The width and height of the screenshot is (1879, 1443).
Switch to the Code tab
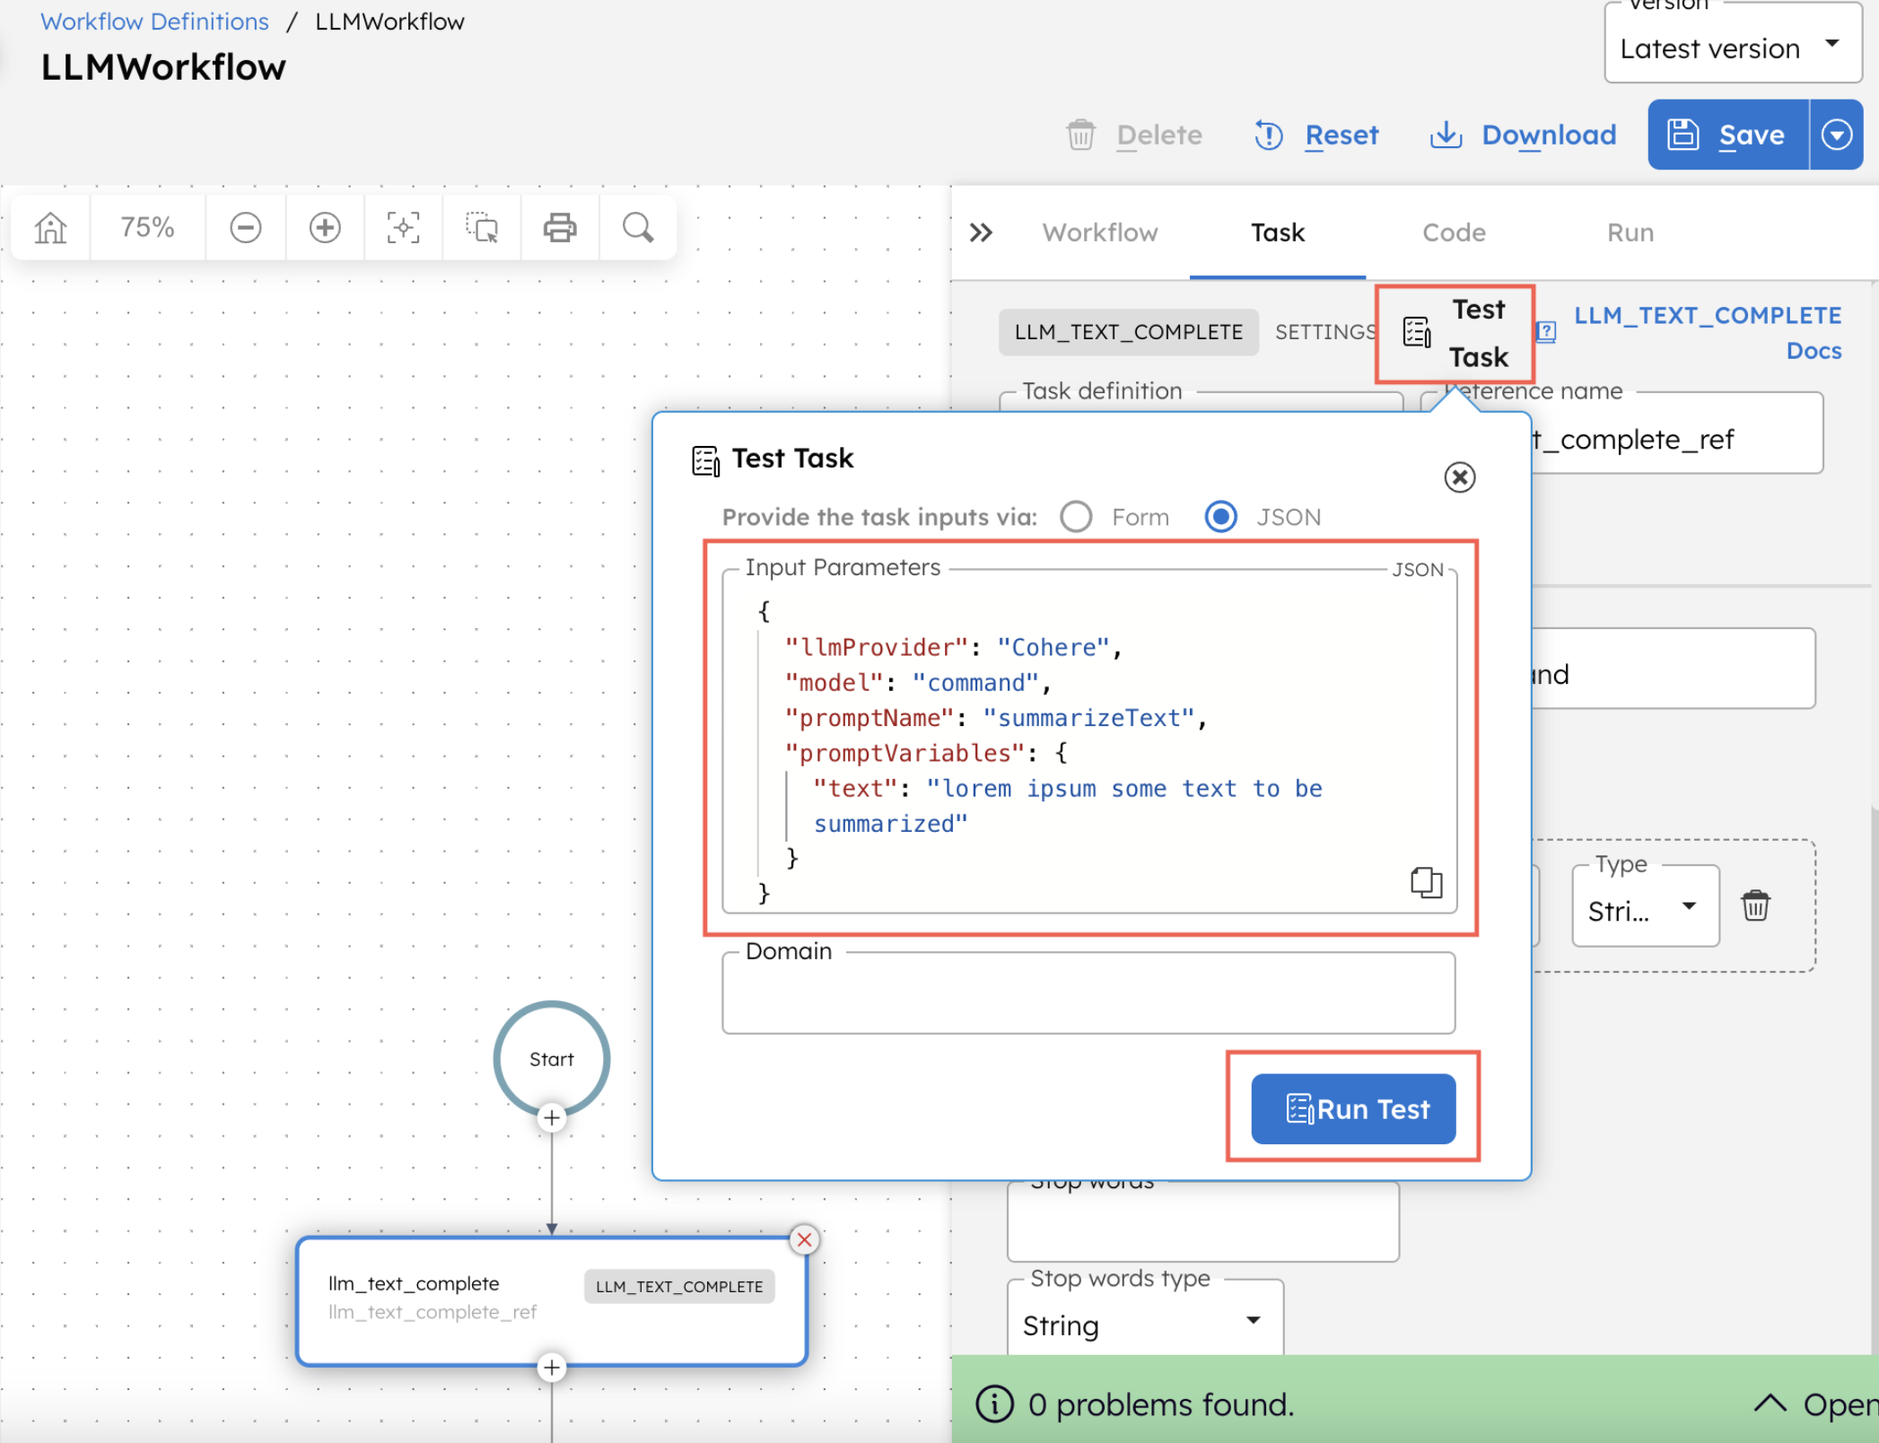pos(1453,233)
